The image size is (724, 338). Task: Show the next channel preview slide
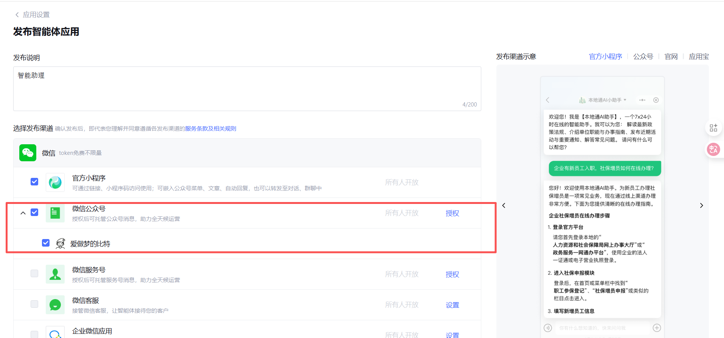click(701, 205)
